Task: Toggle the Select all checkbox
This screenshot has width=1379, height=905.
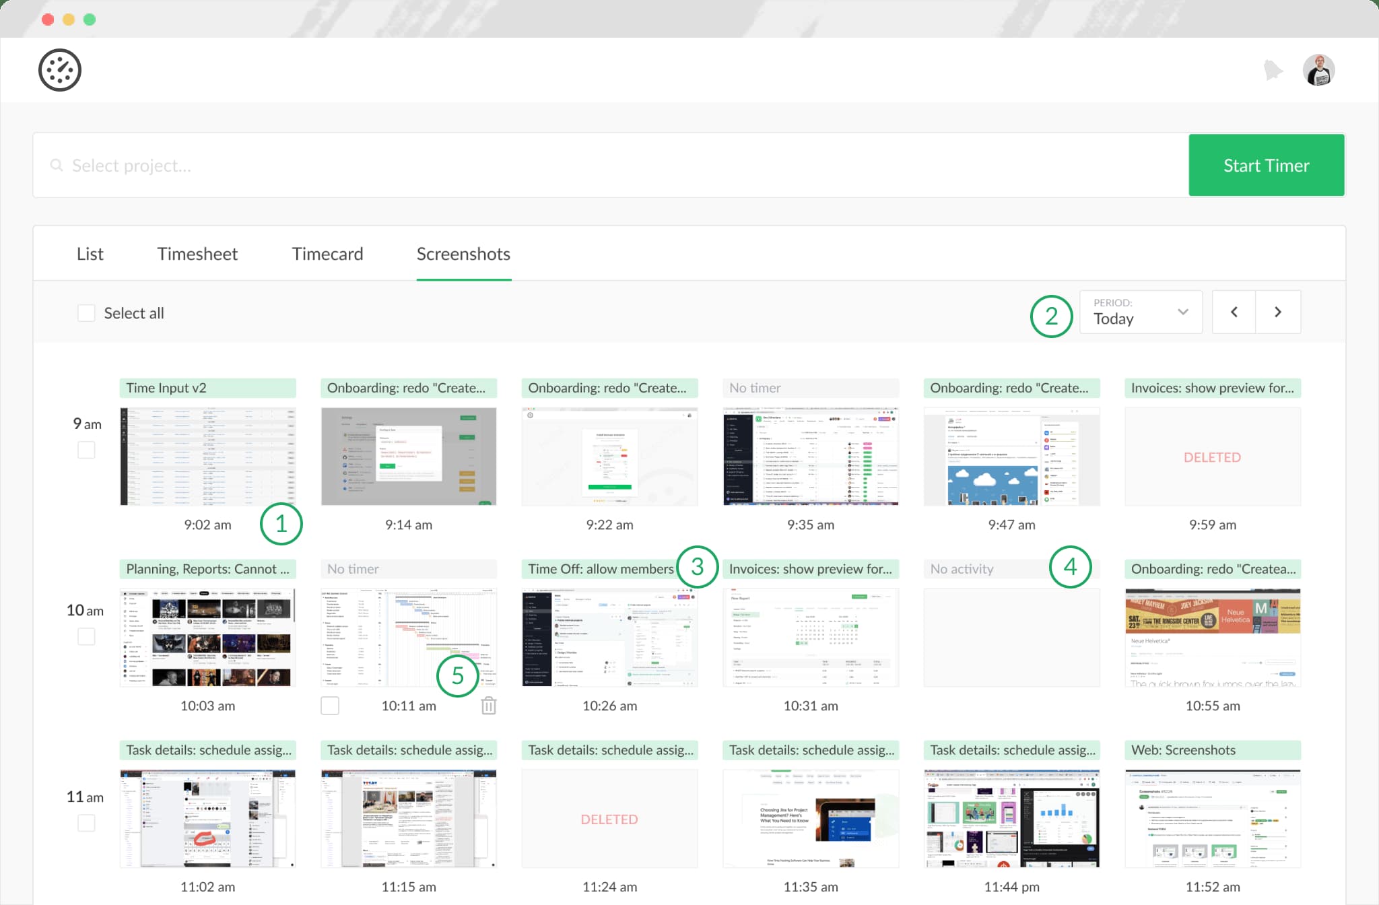Action: point(86,312)
